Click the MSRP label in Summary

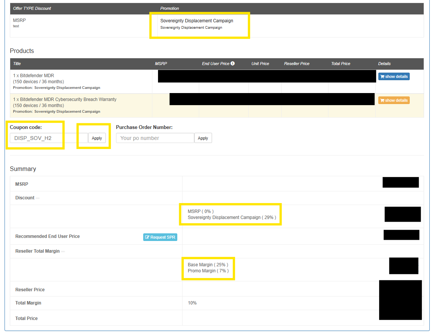[22, 184]
